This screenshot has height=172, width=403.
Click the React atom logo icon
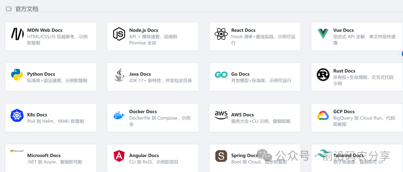(221, 34)
